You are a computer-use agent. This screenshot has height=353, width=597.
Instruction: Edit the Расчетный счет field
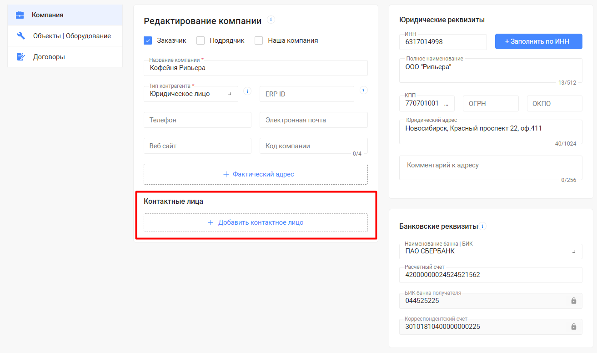coord(491,275)
